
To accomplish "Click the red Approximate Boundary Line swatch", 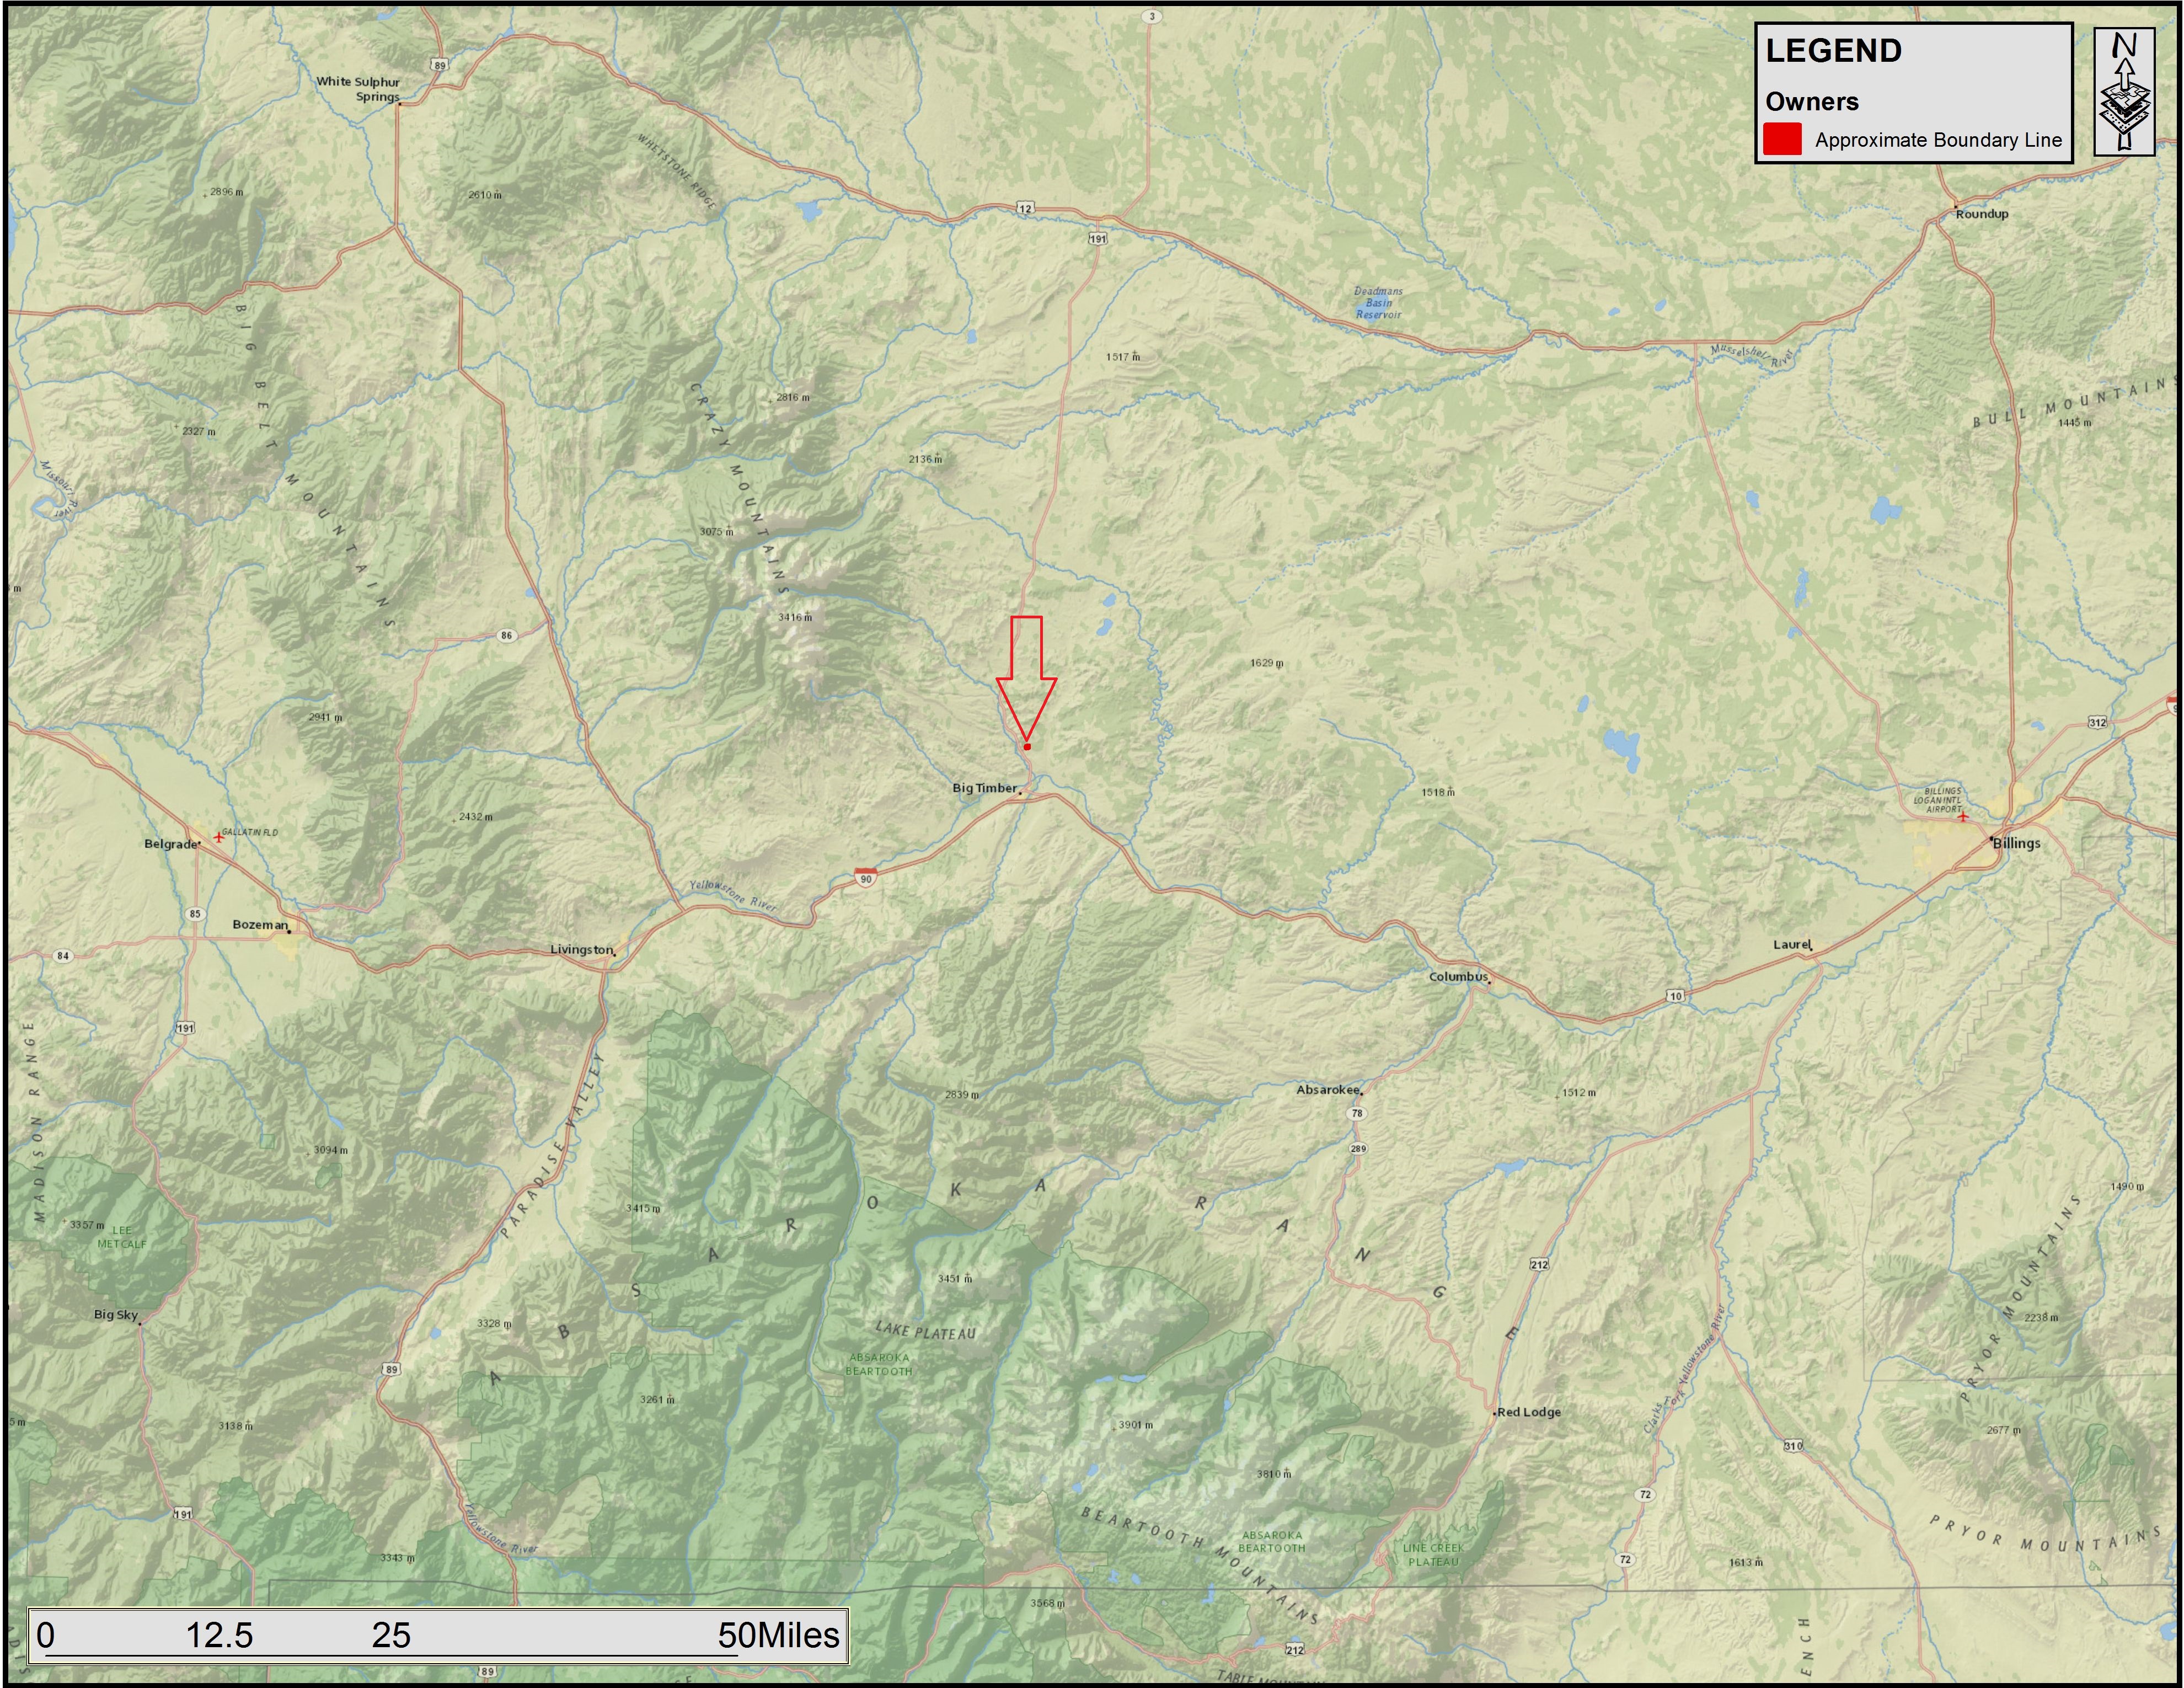I will (1782, 139).
